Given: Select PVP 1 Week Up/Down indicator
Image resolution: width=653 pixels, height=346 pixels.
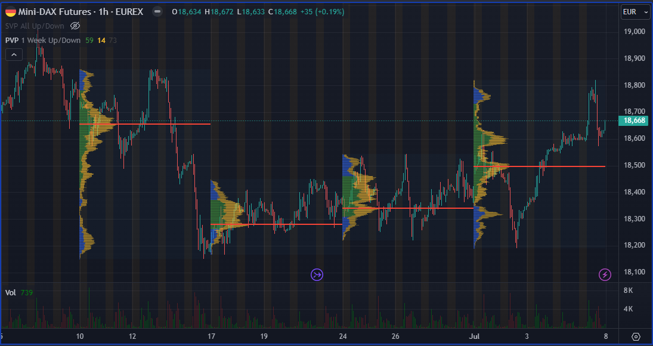Looking at the screenshot, I should pyautogui.click(x=42, y=41).
